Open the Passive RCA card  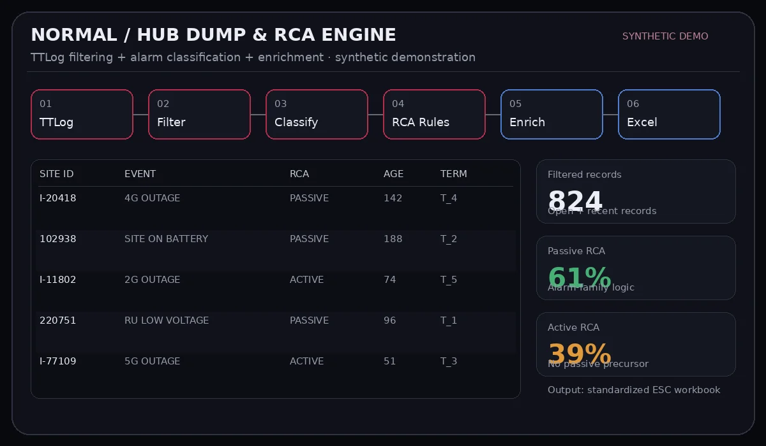636,268
